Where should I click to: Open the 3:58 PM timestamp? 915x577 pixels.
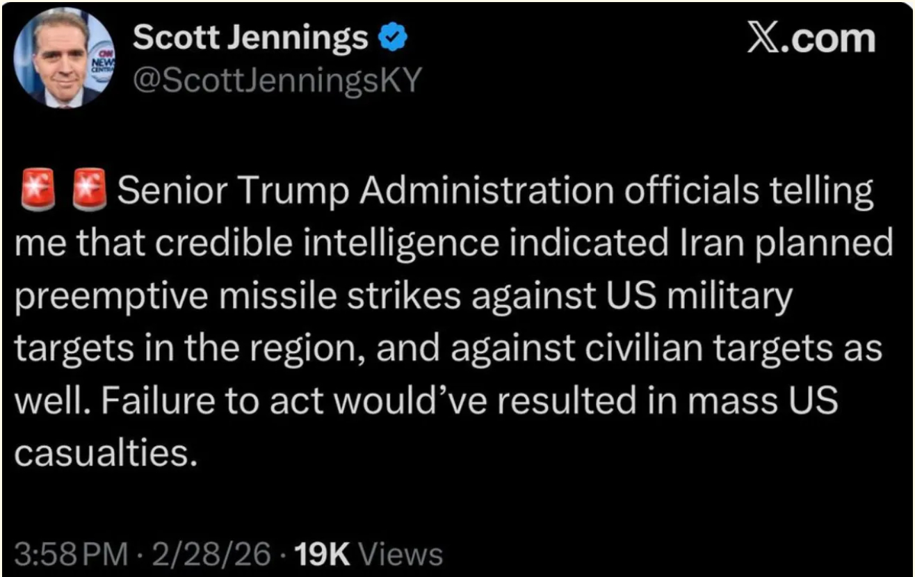[71, 554]
